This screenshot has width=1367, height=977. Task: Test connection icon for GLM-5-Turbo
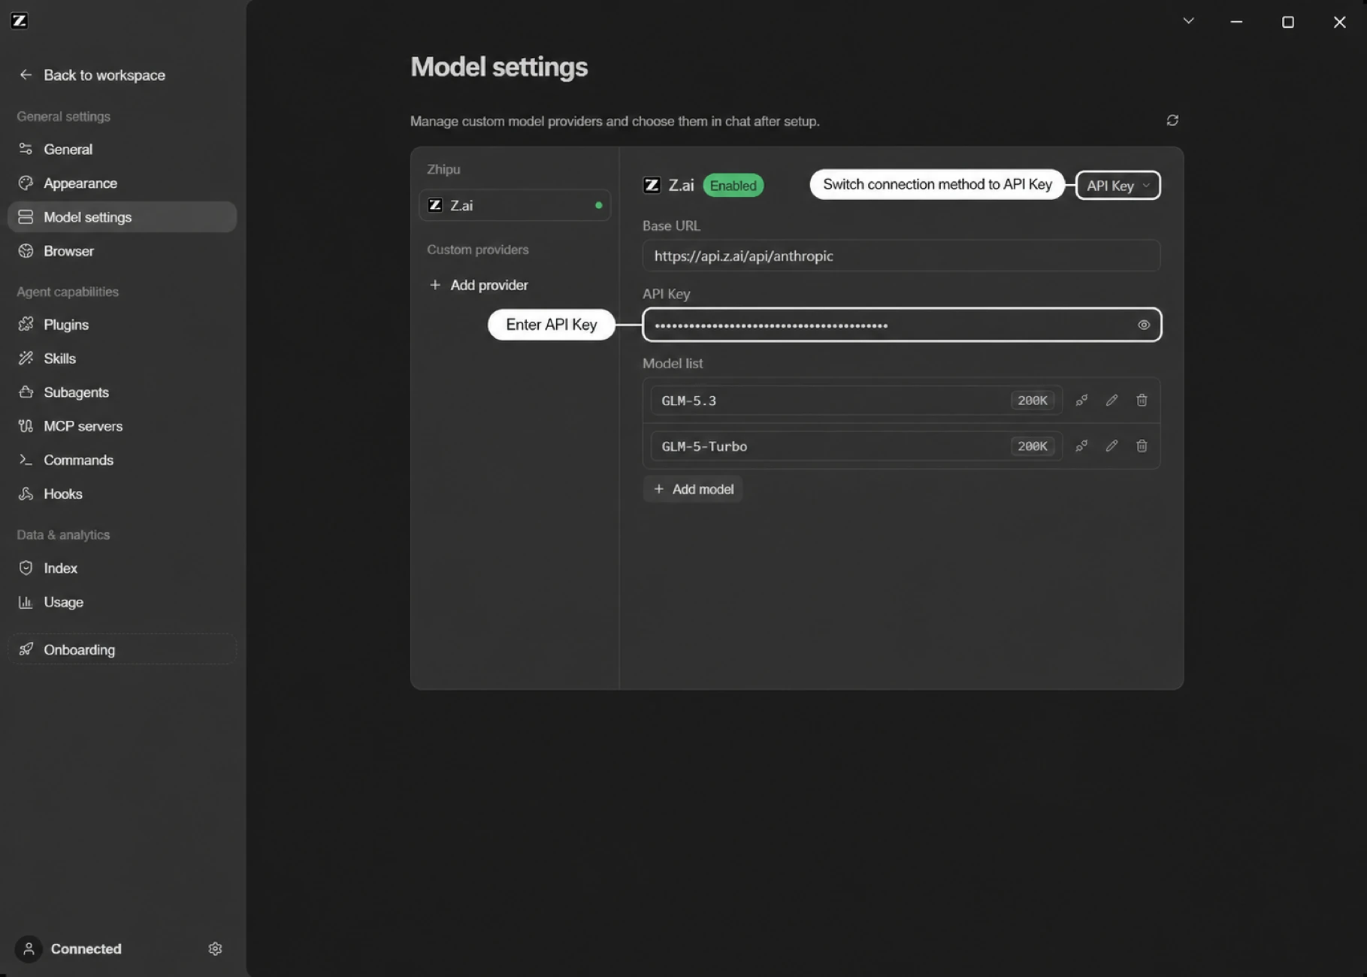point(1081,446)
